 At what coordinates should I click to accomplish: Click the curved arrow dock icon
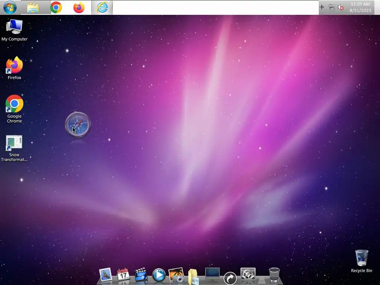coord(230,278)
